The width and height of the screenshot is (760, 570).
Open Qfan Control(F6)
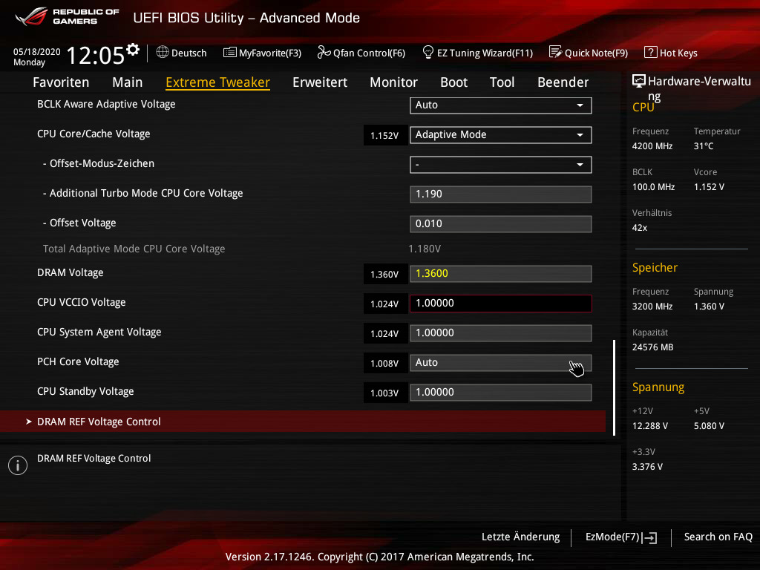coord(361,53)
